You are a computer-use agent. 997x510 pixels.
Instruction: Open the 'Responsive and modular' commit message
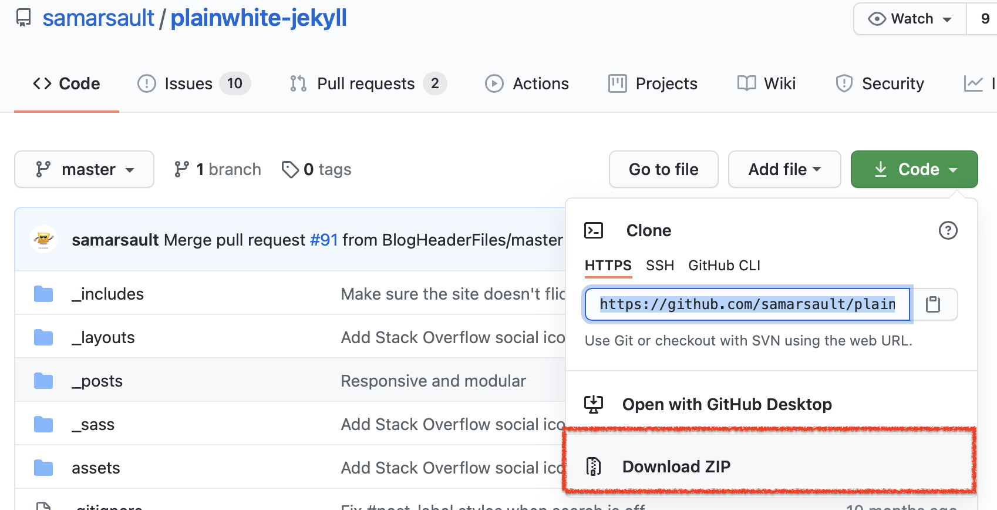click(433, 381)
